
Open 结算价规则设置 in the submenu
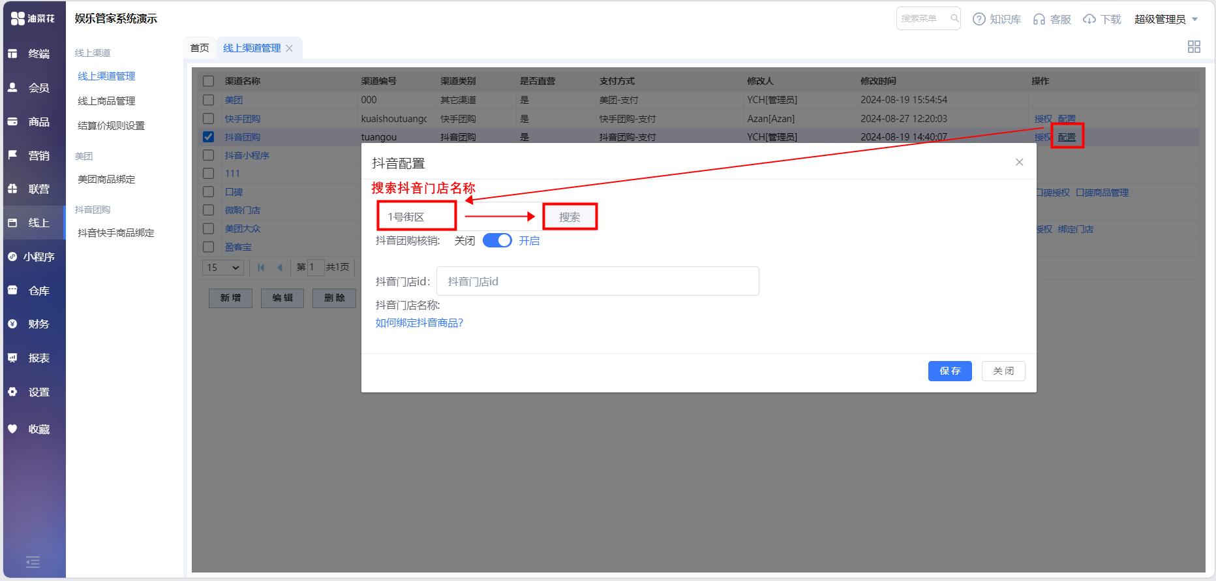pos(111,126)
